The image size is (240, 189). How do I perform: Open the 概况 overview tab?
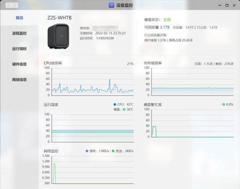tap(19, 18)
